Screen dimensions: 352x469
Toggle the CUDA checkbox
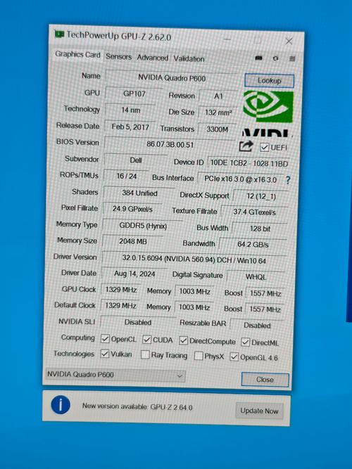[147, 340]
